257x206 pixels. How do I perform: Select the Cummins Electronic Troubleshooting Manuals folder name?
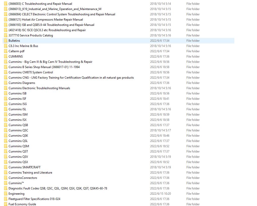(39, 88)
